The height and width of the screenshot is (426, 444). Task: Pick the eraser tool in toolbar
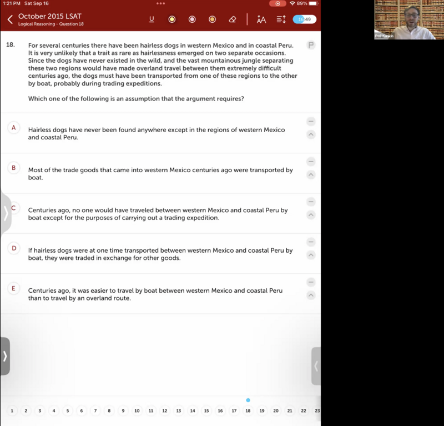point(233,19)
